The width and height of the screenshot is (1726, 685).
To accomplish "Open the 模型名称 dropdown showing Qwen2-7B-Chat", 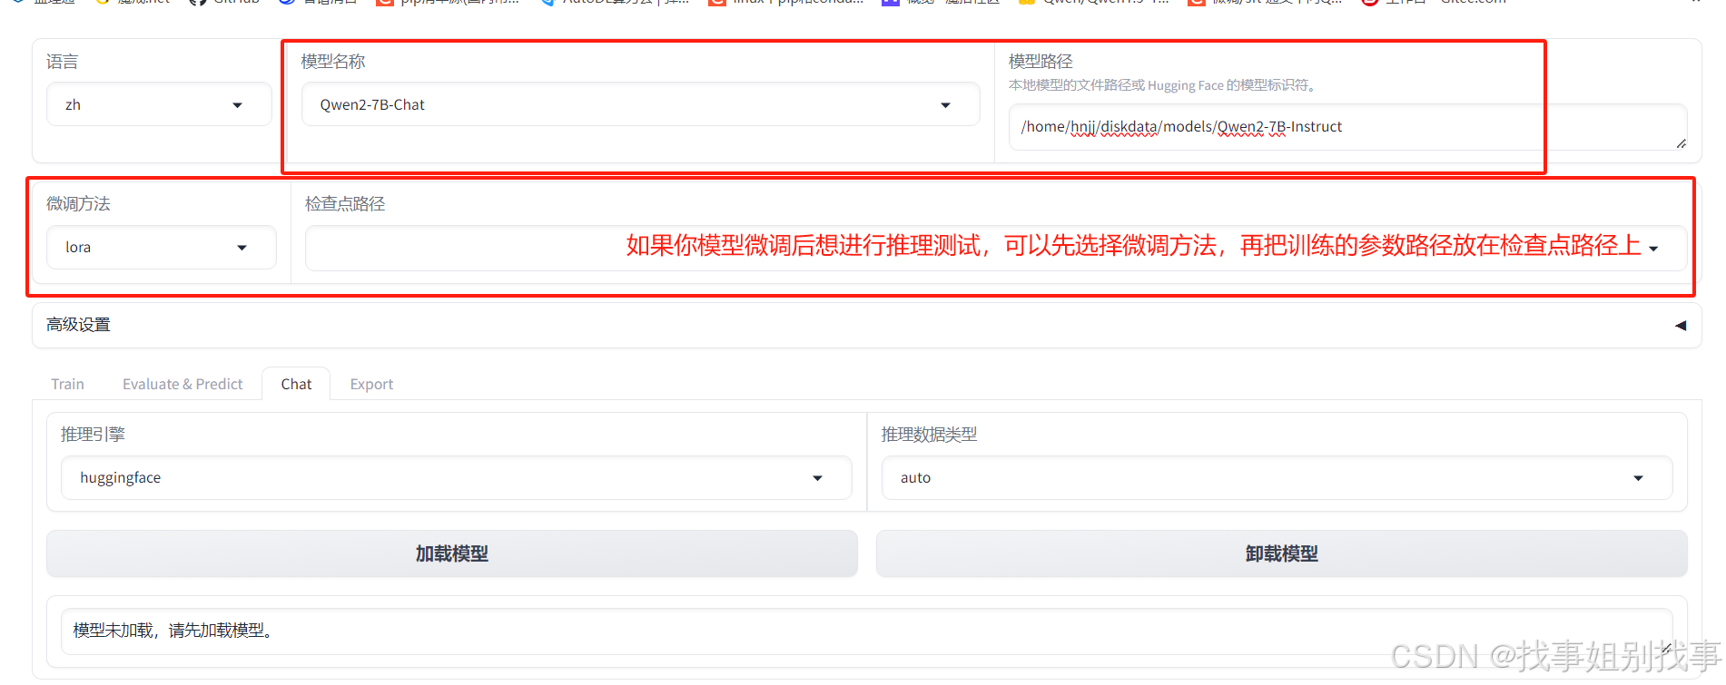I will coord(640,104).
